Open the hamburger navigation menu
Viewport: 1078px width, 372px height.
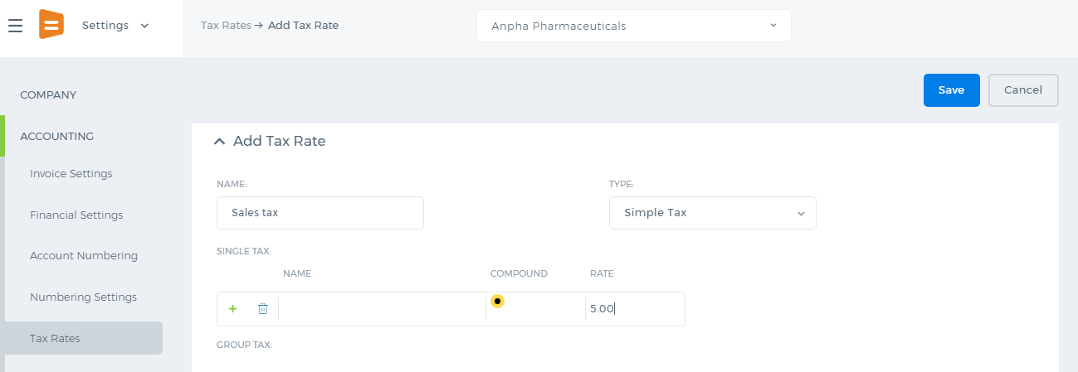pyautogui.click(x=15, y=26)
